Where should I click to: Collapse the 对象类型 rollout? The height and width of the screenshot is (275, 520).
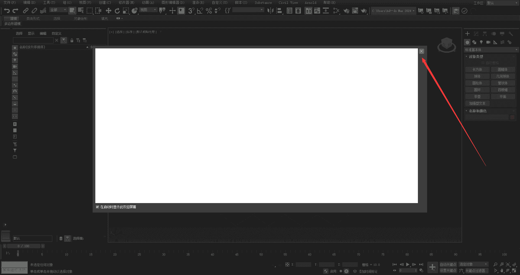point(476,57)
